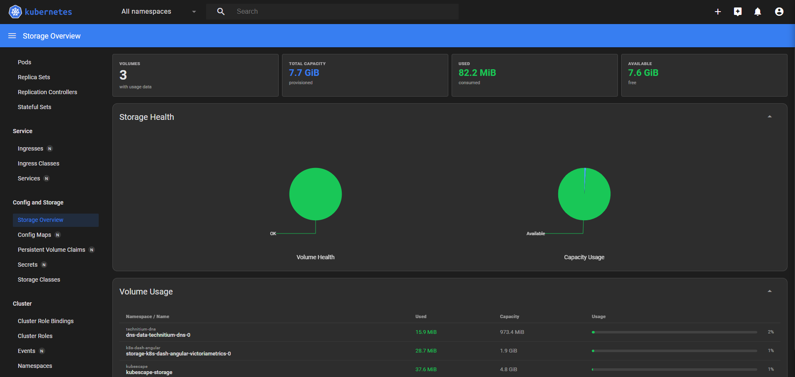The height and width of the screenshot is (377, 795).
Task: Select dns-data-technitium-dns-0 volume row
Action: point(450,332)
